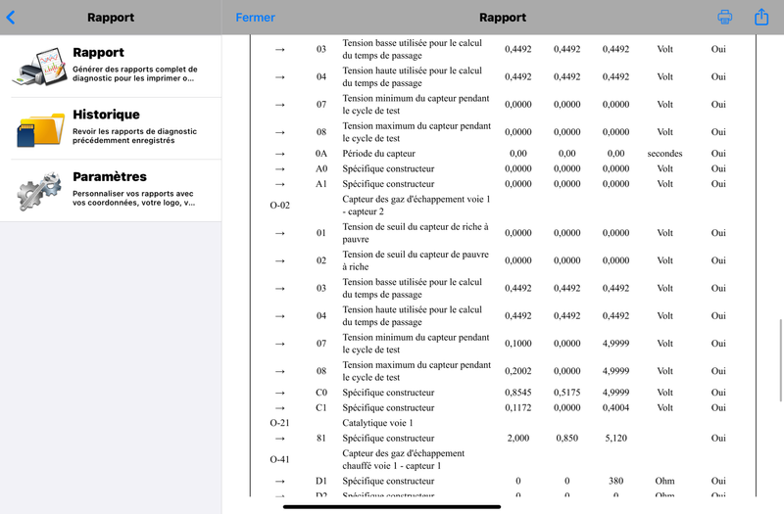The image size is (784, 514).
Task: Select the O-21 test identifier
Action: [279, 423]
